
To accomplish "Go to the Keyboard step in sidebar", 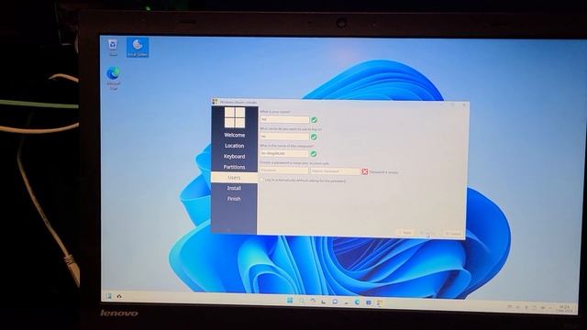I will [235, 157].
